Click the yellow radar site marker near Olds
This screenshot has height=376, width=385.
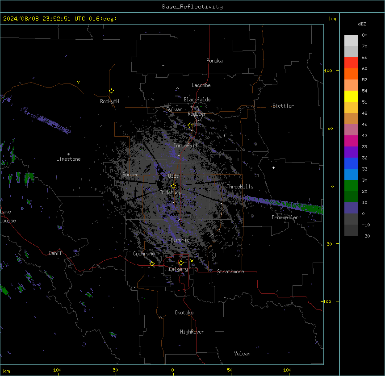[x=174, y=186]
